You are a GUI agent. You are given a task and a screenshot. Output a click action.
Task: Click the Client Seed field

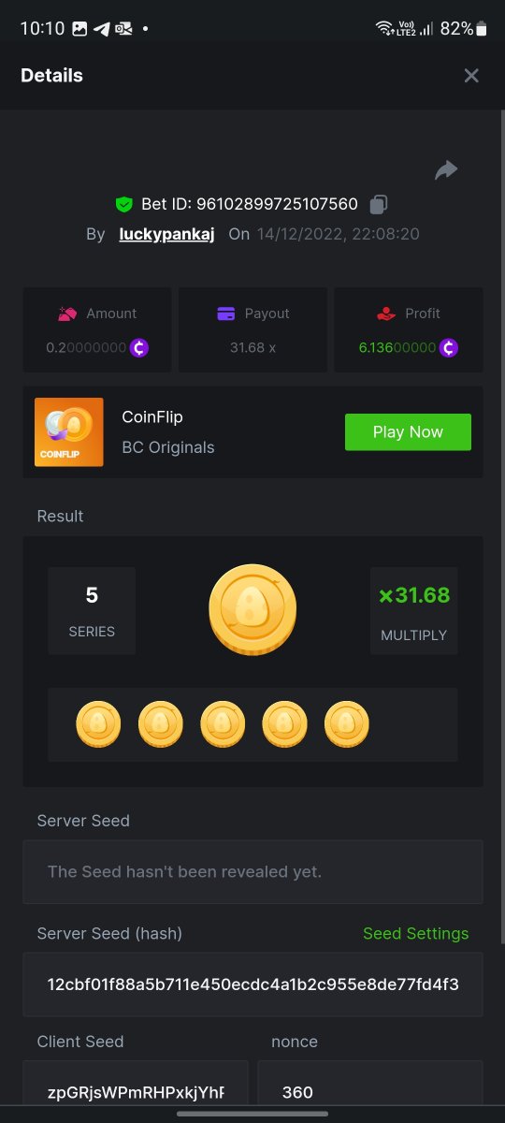coord(136,1091)
